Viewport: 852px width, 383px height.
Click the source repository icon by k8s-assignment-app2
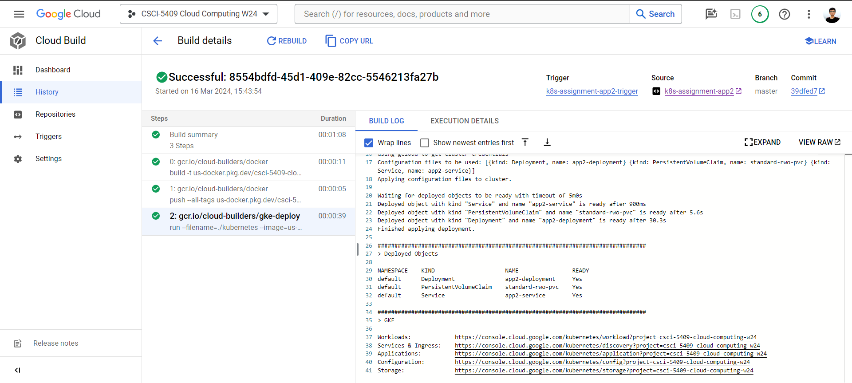coord(656,91)
